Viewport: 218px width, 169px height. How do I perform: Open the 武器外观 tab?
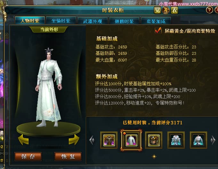pos(93,21)
